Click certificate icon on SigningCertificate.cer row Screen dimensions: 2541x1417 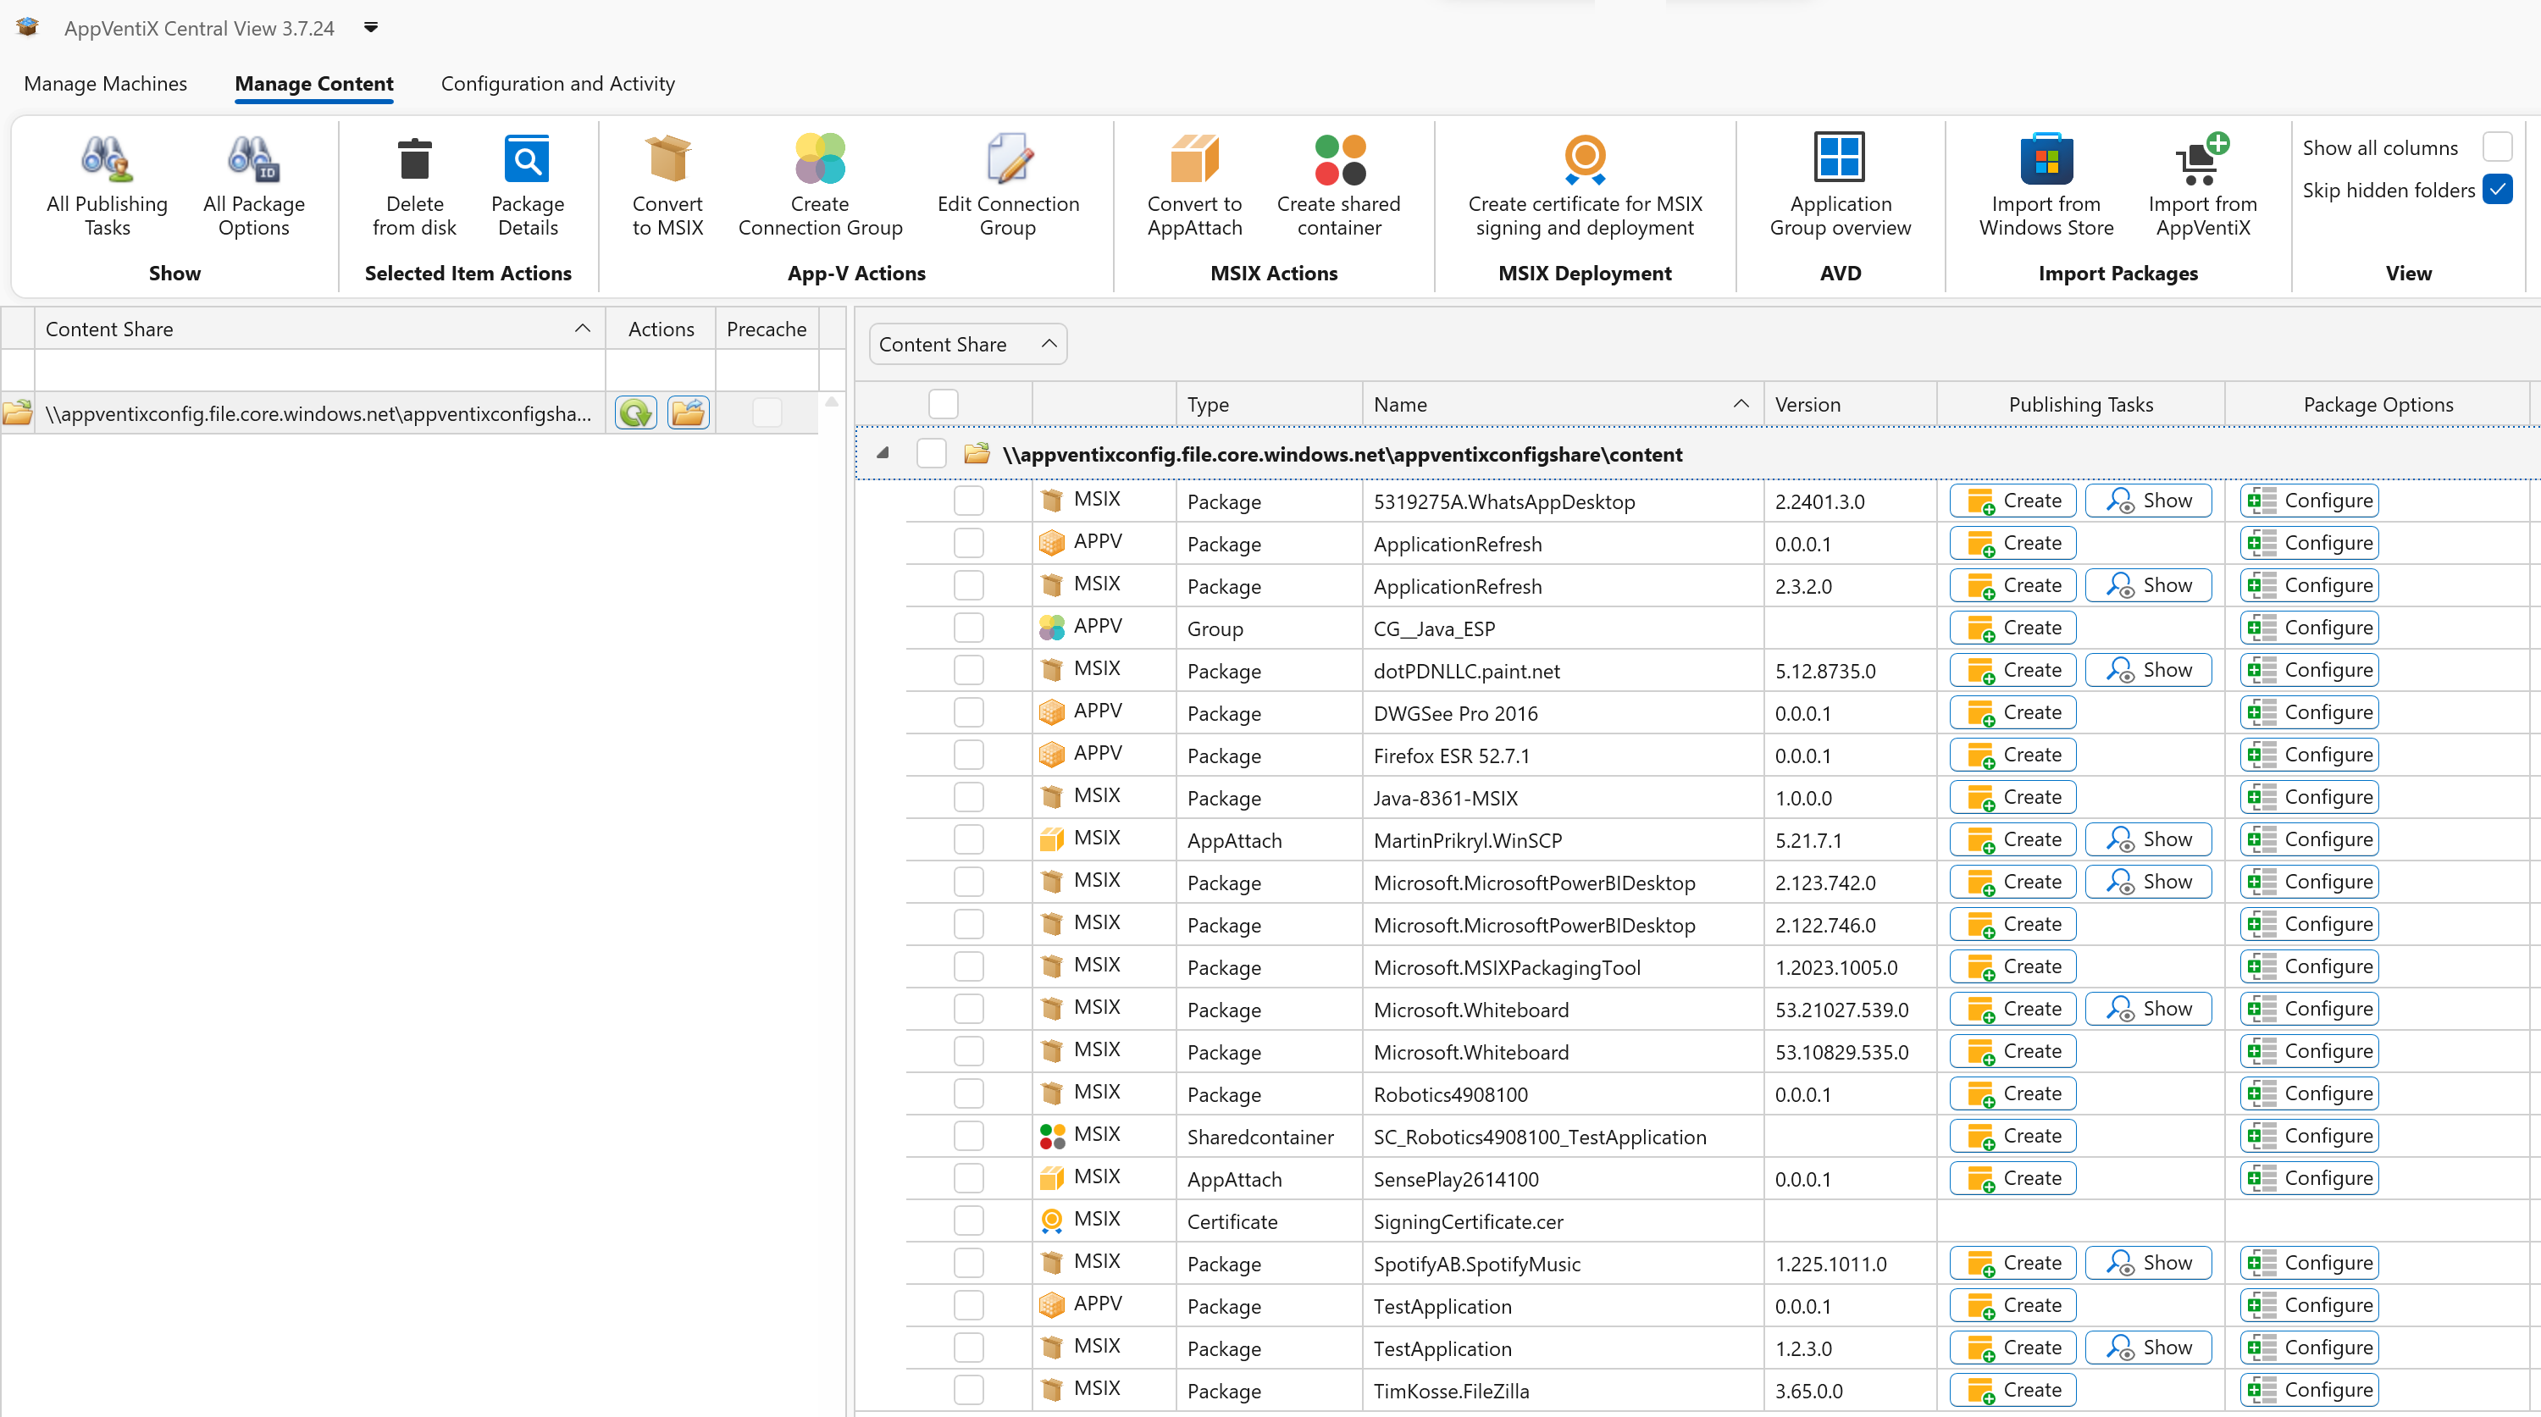(x=1051, y=1221)
